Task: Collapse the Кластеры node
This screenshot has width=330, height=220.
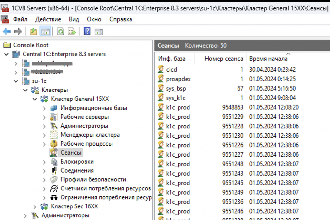Action: tap(25, 90)
